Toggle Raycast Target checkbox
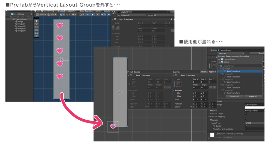Screen dimensions: 268x146 [x=246, y=114]
